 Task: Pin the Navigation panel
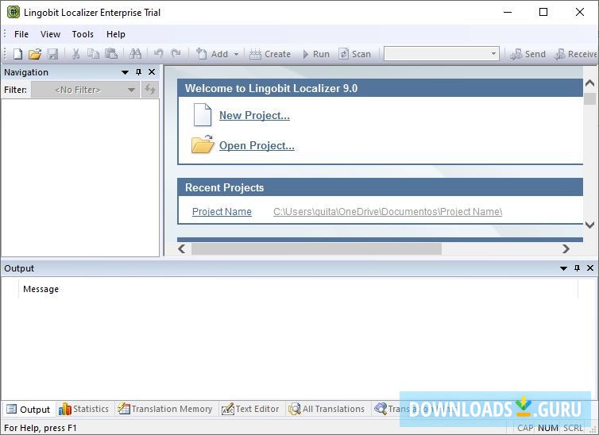click(x=139, y=72)
